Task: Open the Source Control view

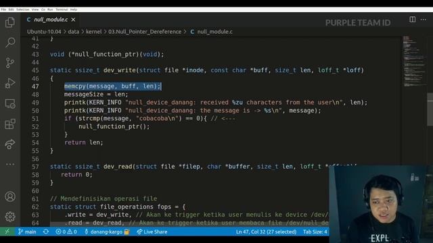Action: (10, 63)
